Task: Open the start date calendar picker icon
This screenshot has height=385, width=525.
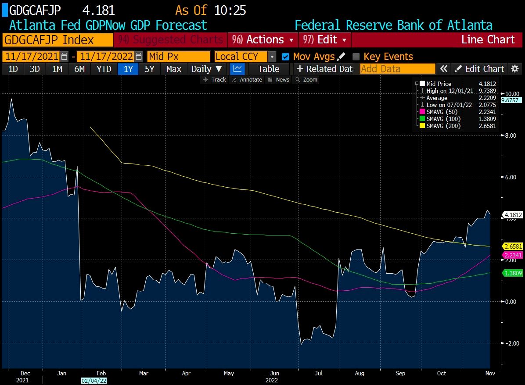Action: [65, 57]
